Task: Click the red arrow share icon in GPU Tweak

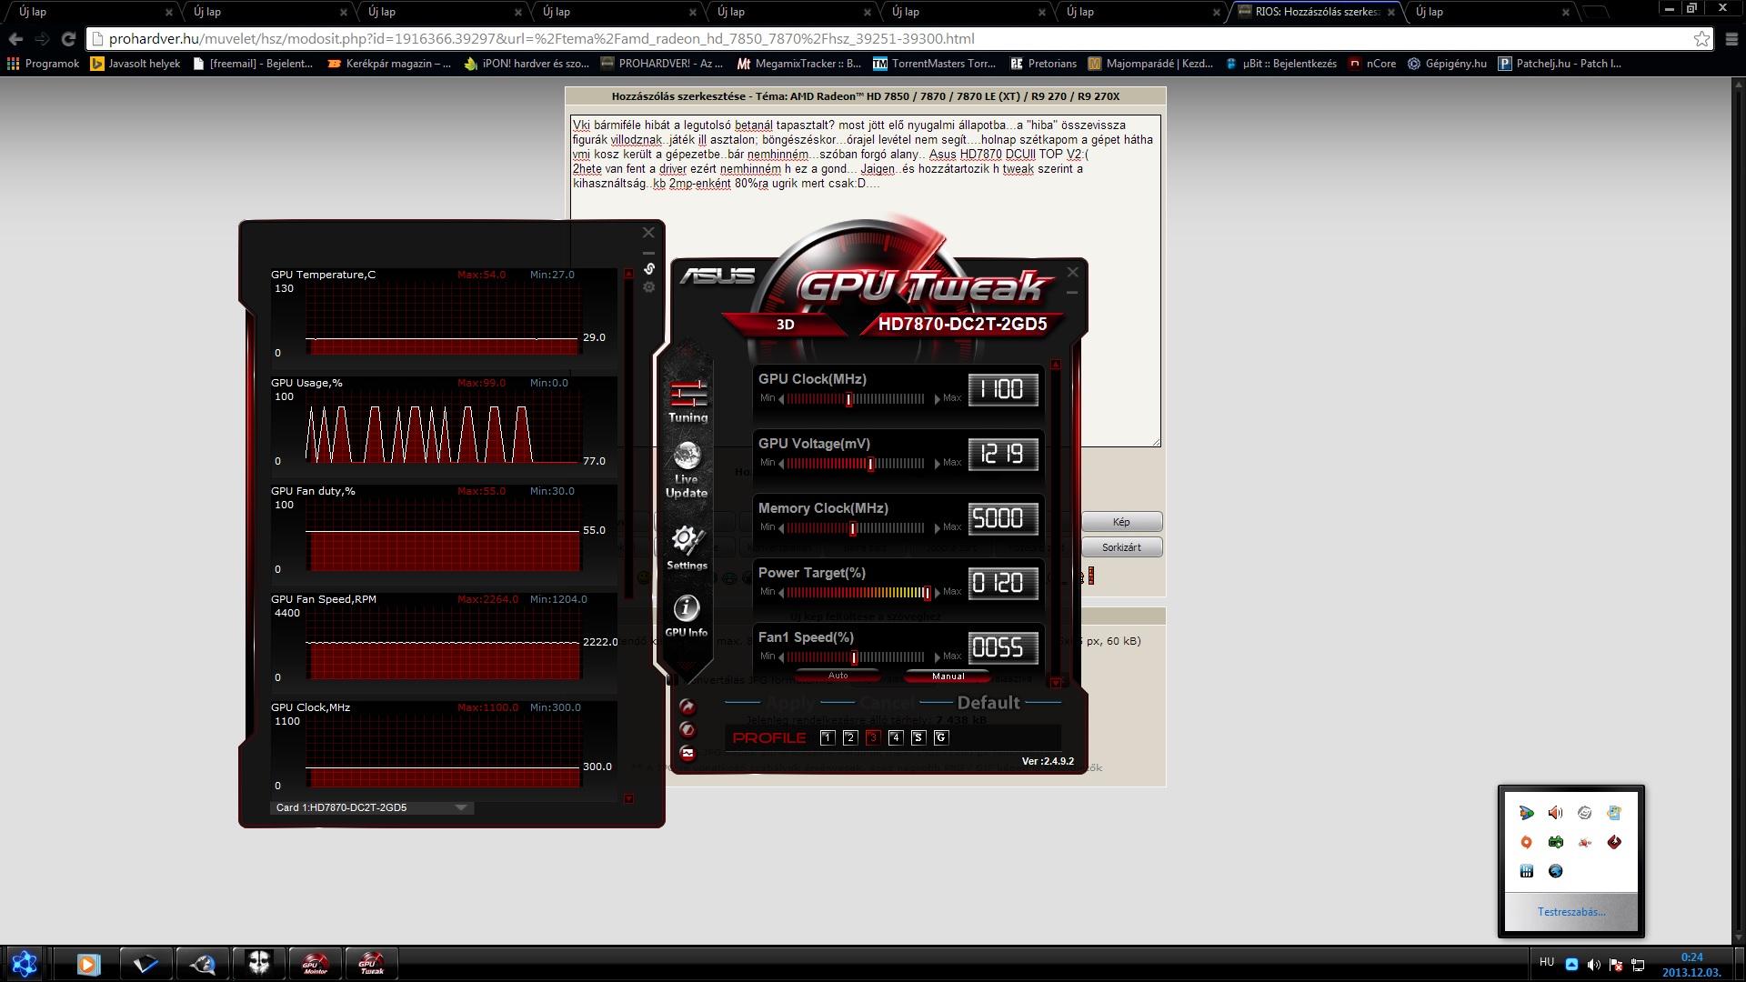Action: tap(687, 706)
